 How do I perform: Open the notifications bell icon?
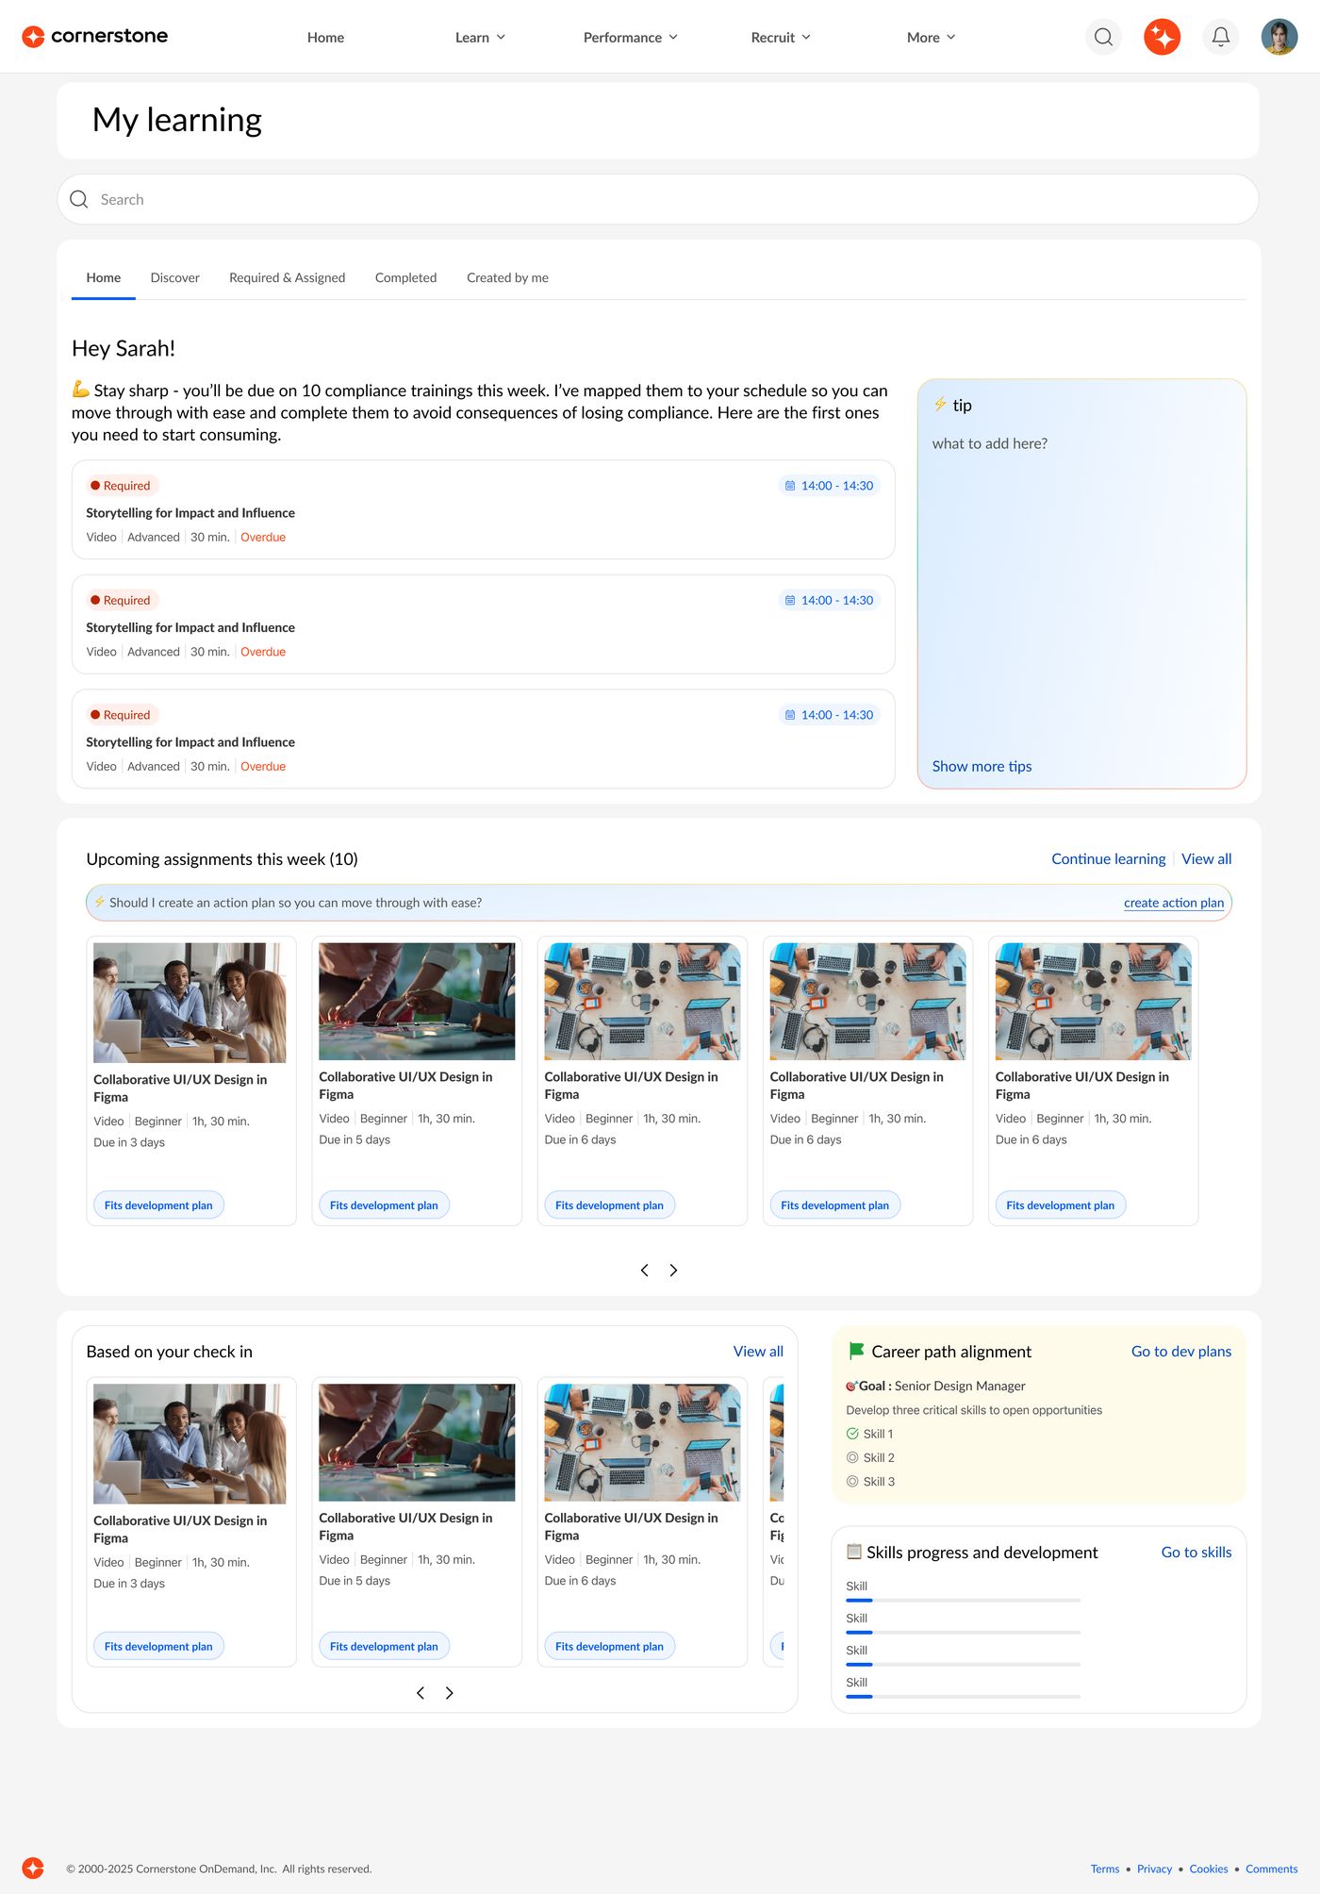[1220, 37]
